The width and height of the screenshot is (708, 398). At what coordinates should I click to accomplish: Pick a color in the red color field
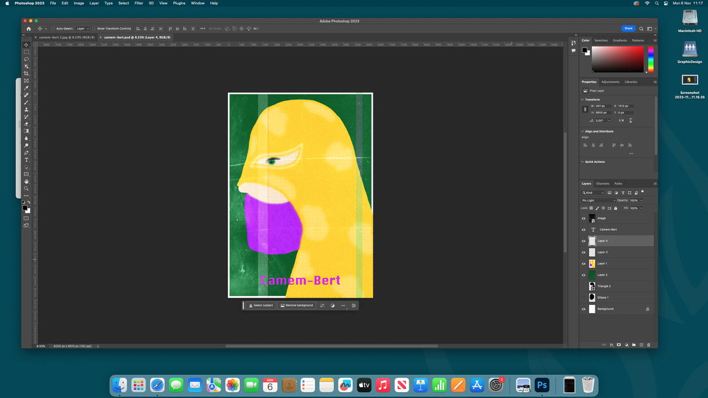[618, 59]
